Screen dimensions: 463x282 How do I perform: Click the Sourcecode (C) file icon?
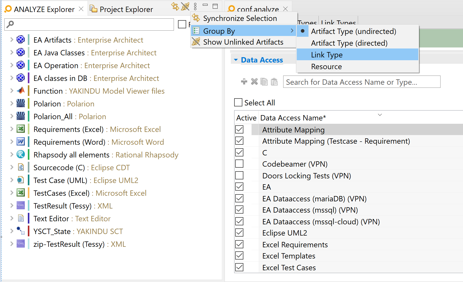click(x=21, y=167)
